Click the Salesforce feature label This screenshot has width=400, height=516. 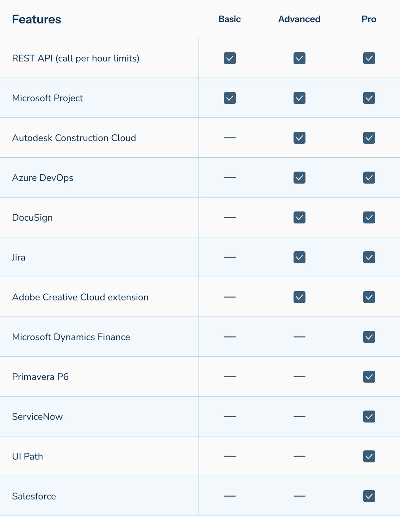[x=34, y=496]
